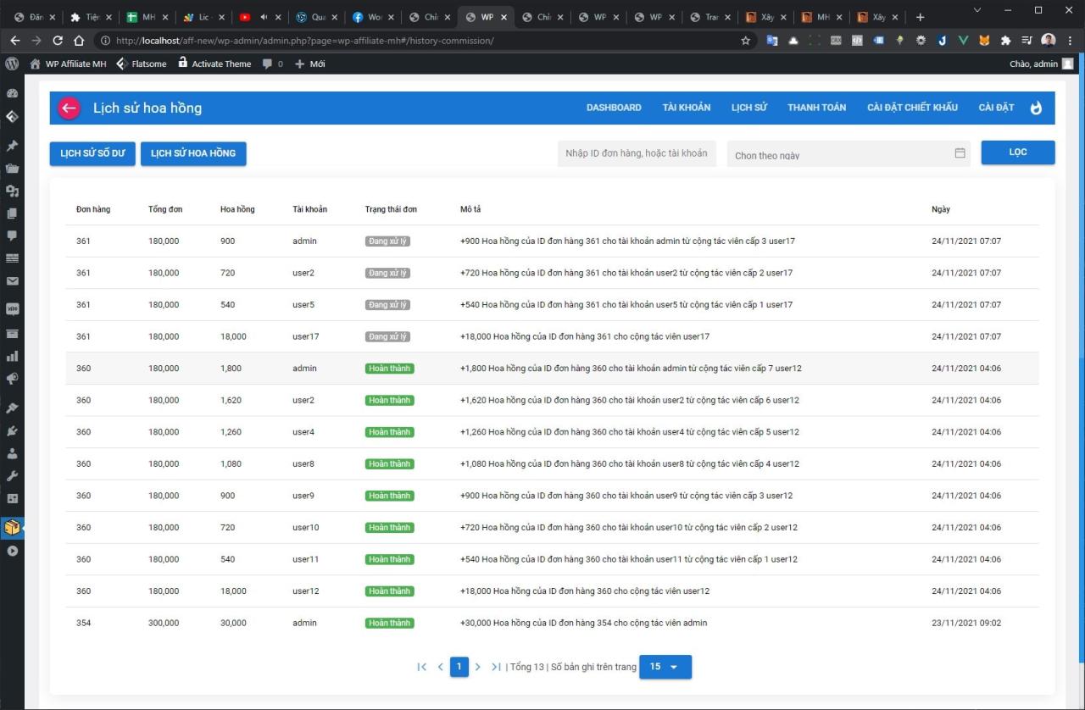This screenshot has width=1085, height=710.
Task: Click the Vue devtools extension icon
Action: [964, 40]
